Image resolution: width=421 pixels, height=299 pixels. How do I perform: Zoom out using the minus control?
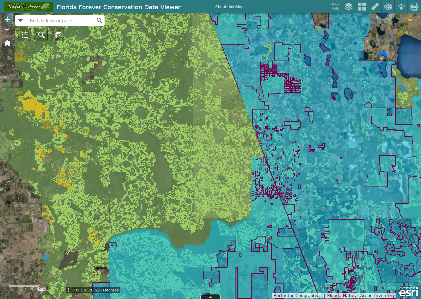click(x=7, y=29)
